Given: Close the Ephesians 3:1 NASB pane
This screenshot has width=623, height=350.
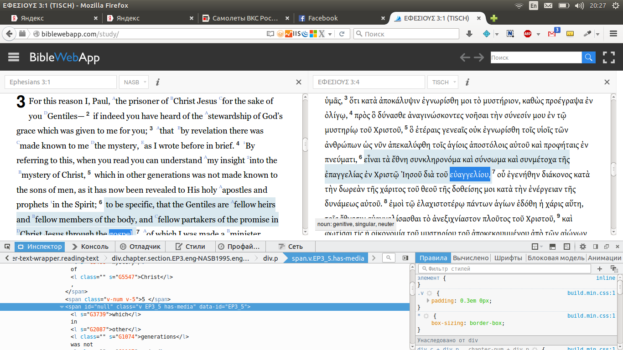Looking at the screenshot, I should [x=299, y=82].
